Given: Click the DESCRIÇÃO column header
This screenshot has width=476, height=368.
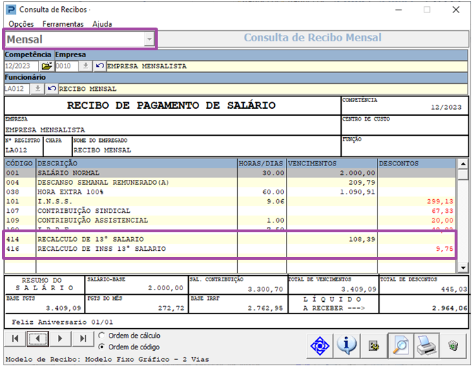Looking at the screenshot, I should (136, 163).
